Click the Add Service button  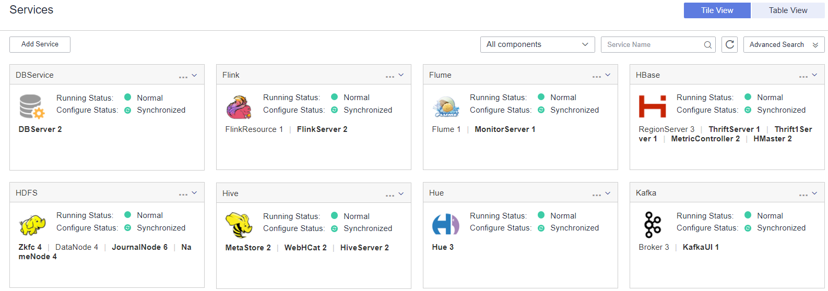(40, 44)
